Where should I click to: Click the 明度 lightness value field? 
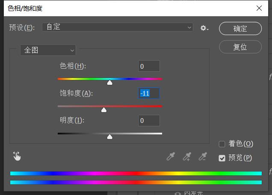pyautogui.click(x=149, y=121)
